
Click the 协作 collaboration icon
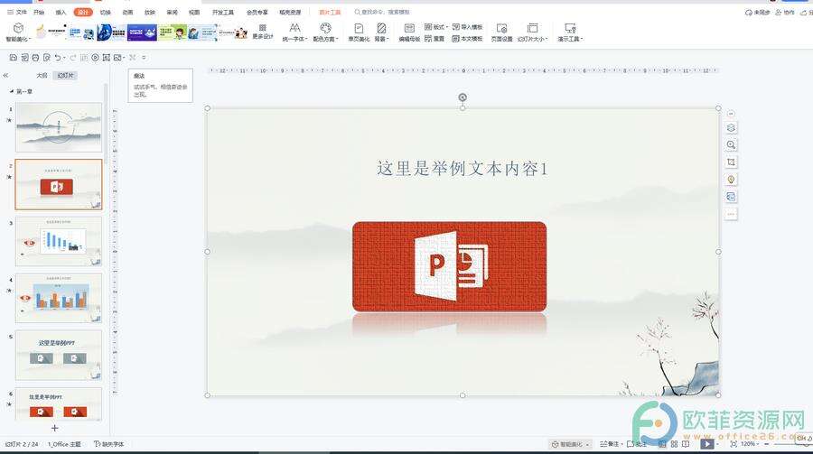click(779, 12)
